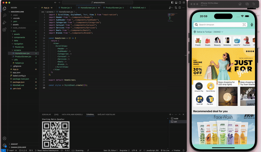Click the main* git branch in status bar
This screenshot has width=261, height=152.
point(10,150)
